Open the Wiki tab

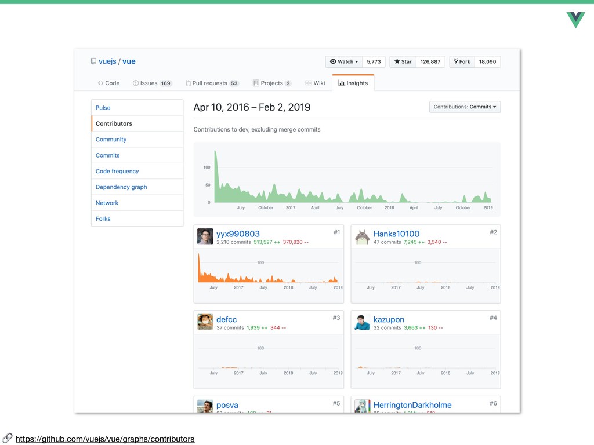tap(315, 83)
